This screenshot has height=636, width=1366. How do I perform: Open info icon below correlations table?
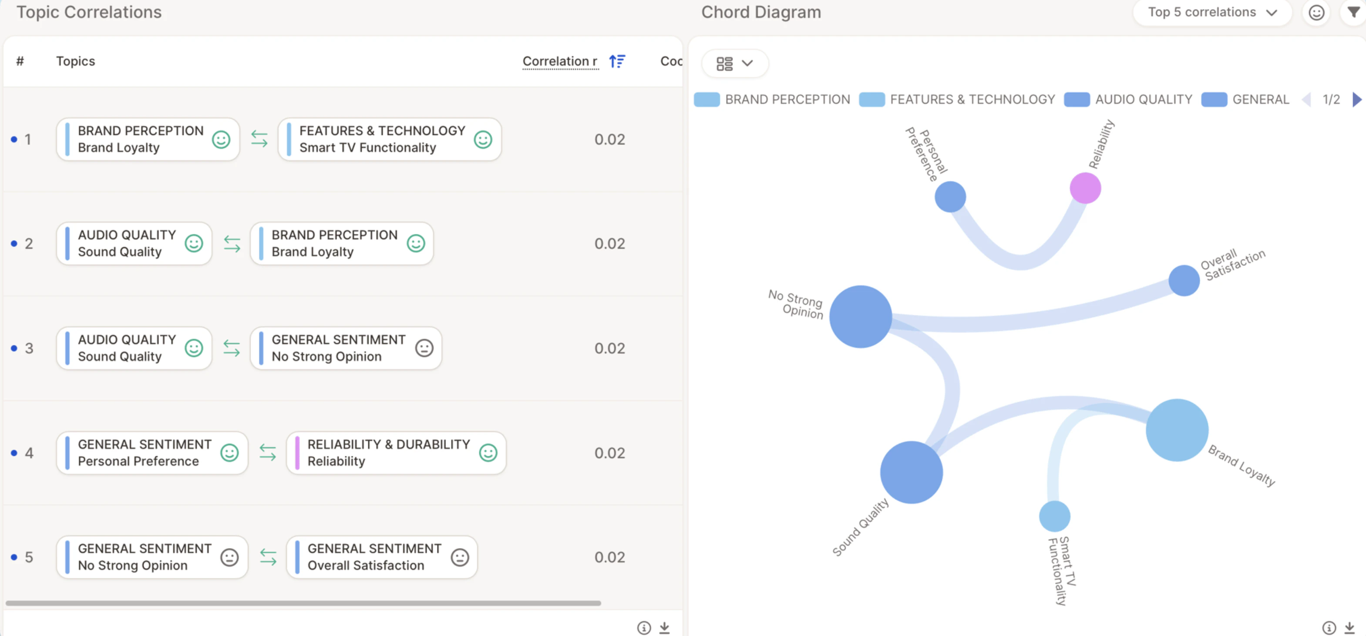(x=644, y=628)
